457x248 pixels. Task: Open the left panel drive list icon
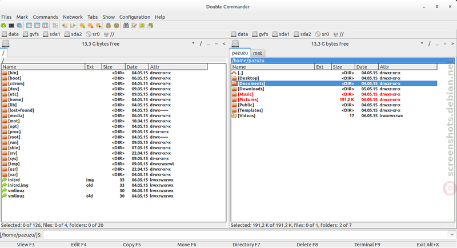click(6, 43)
